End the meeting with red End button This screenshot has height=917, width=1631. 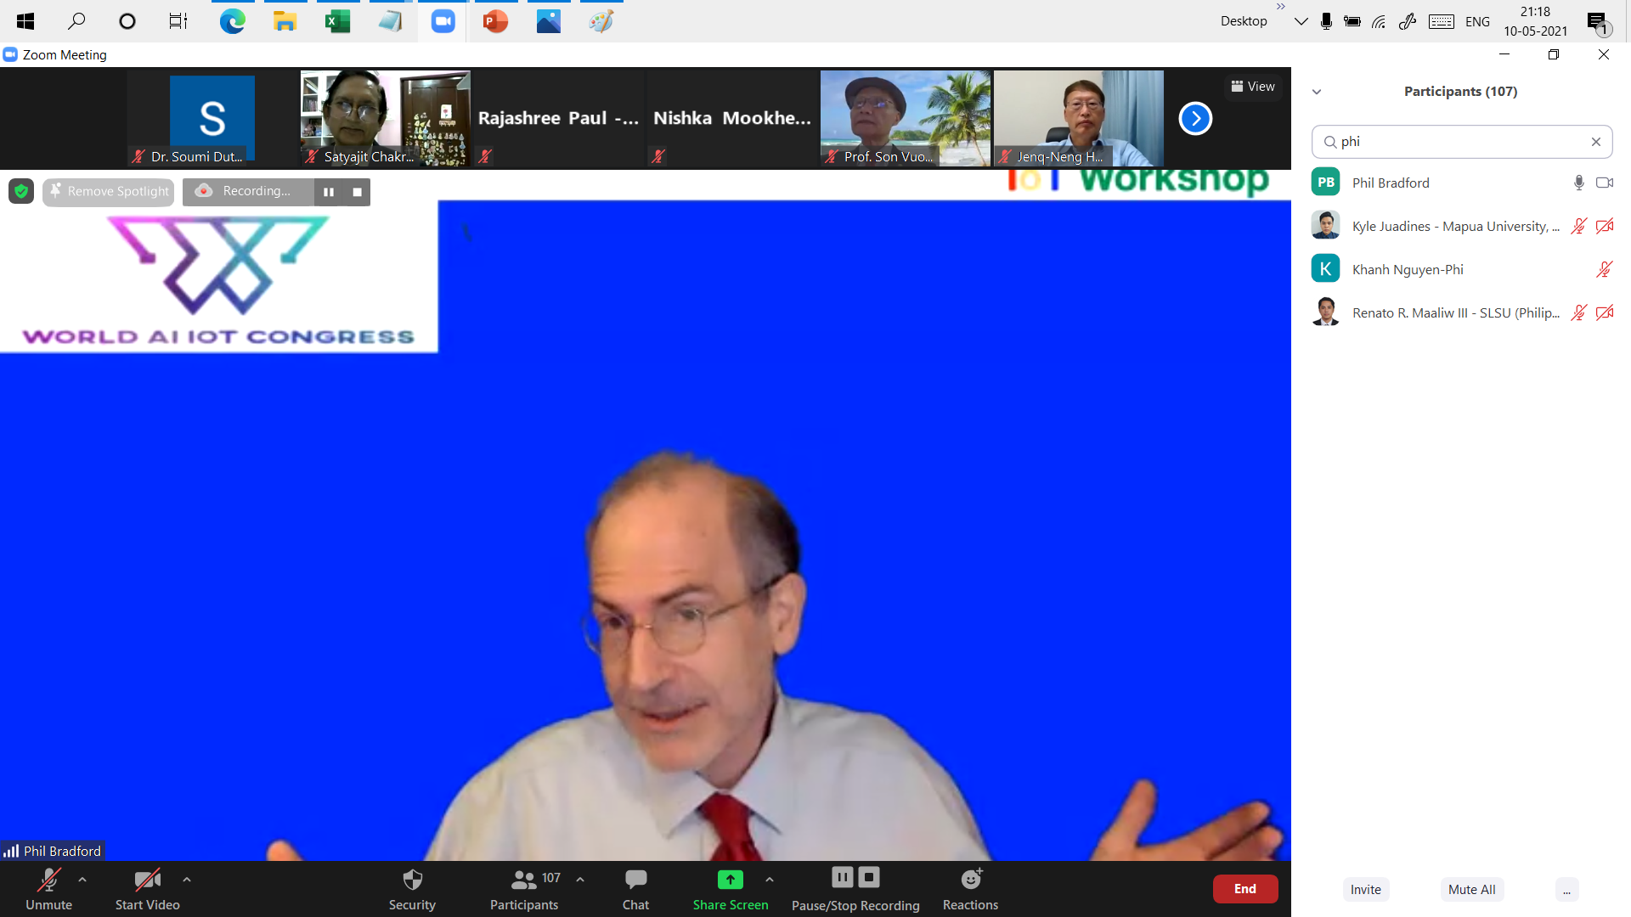(1245, 889)
